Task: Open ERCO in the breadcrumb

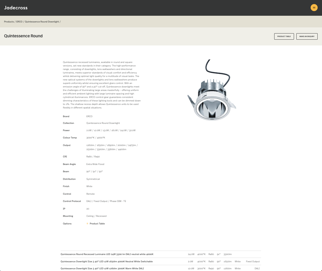Action: tap(19, 22)
